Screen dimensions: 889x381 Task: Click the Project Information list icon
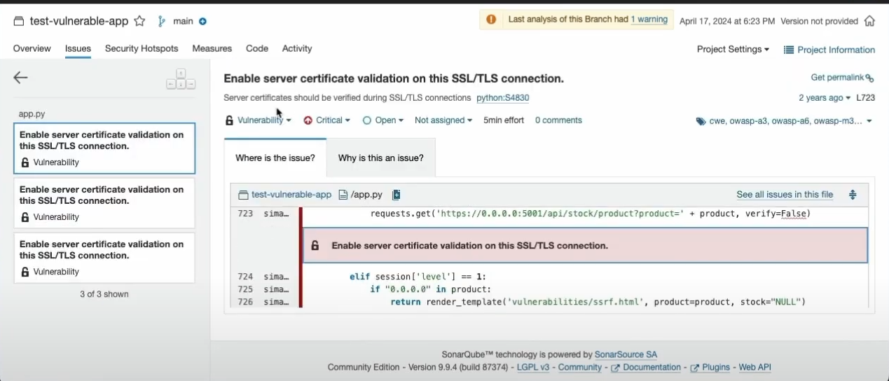[x=789, y=50]
